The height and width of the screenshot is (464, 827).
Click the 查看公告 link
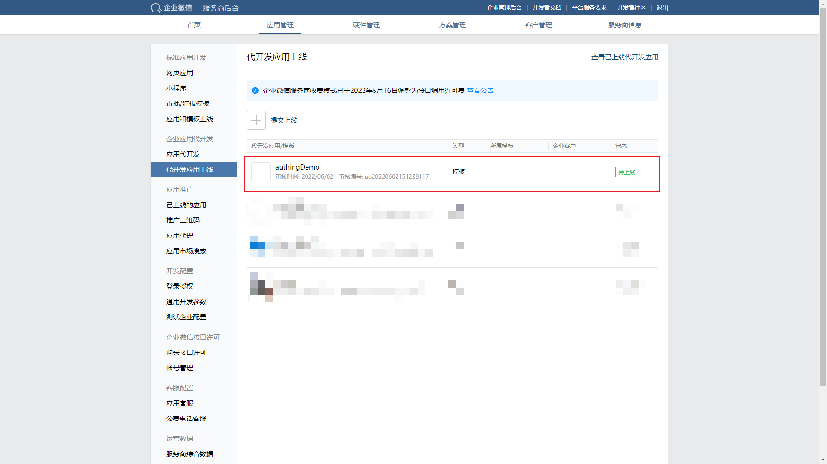(x=480, y=91)
